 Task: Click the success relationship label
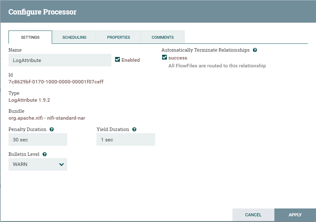coord(178,58)
